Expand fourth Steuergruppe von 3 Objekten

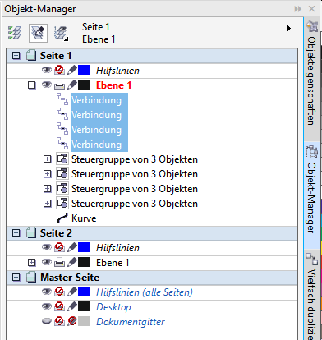[x=48, y=204]
